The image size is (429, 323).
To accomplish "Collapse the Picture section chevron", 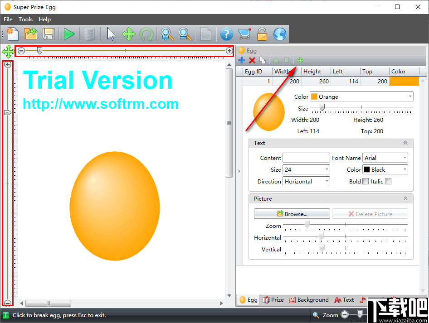I will [x=405, y=199].
